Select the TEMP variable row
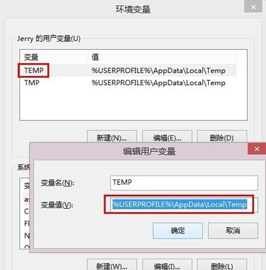 point(128,70)
